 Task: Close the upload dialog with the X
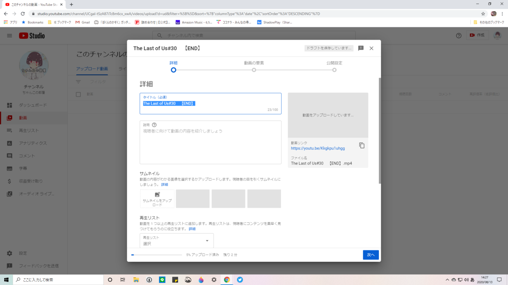(x=371, y=48)
